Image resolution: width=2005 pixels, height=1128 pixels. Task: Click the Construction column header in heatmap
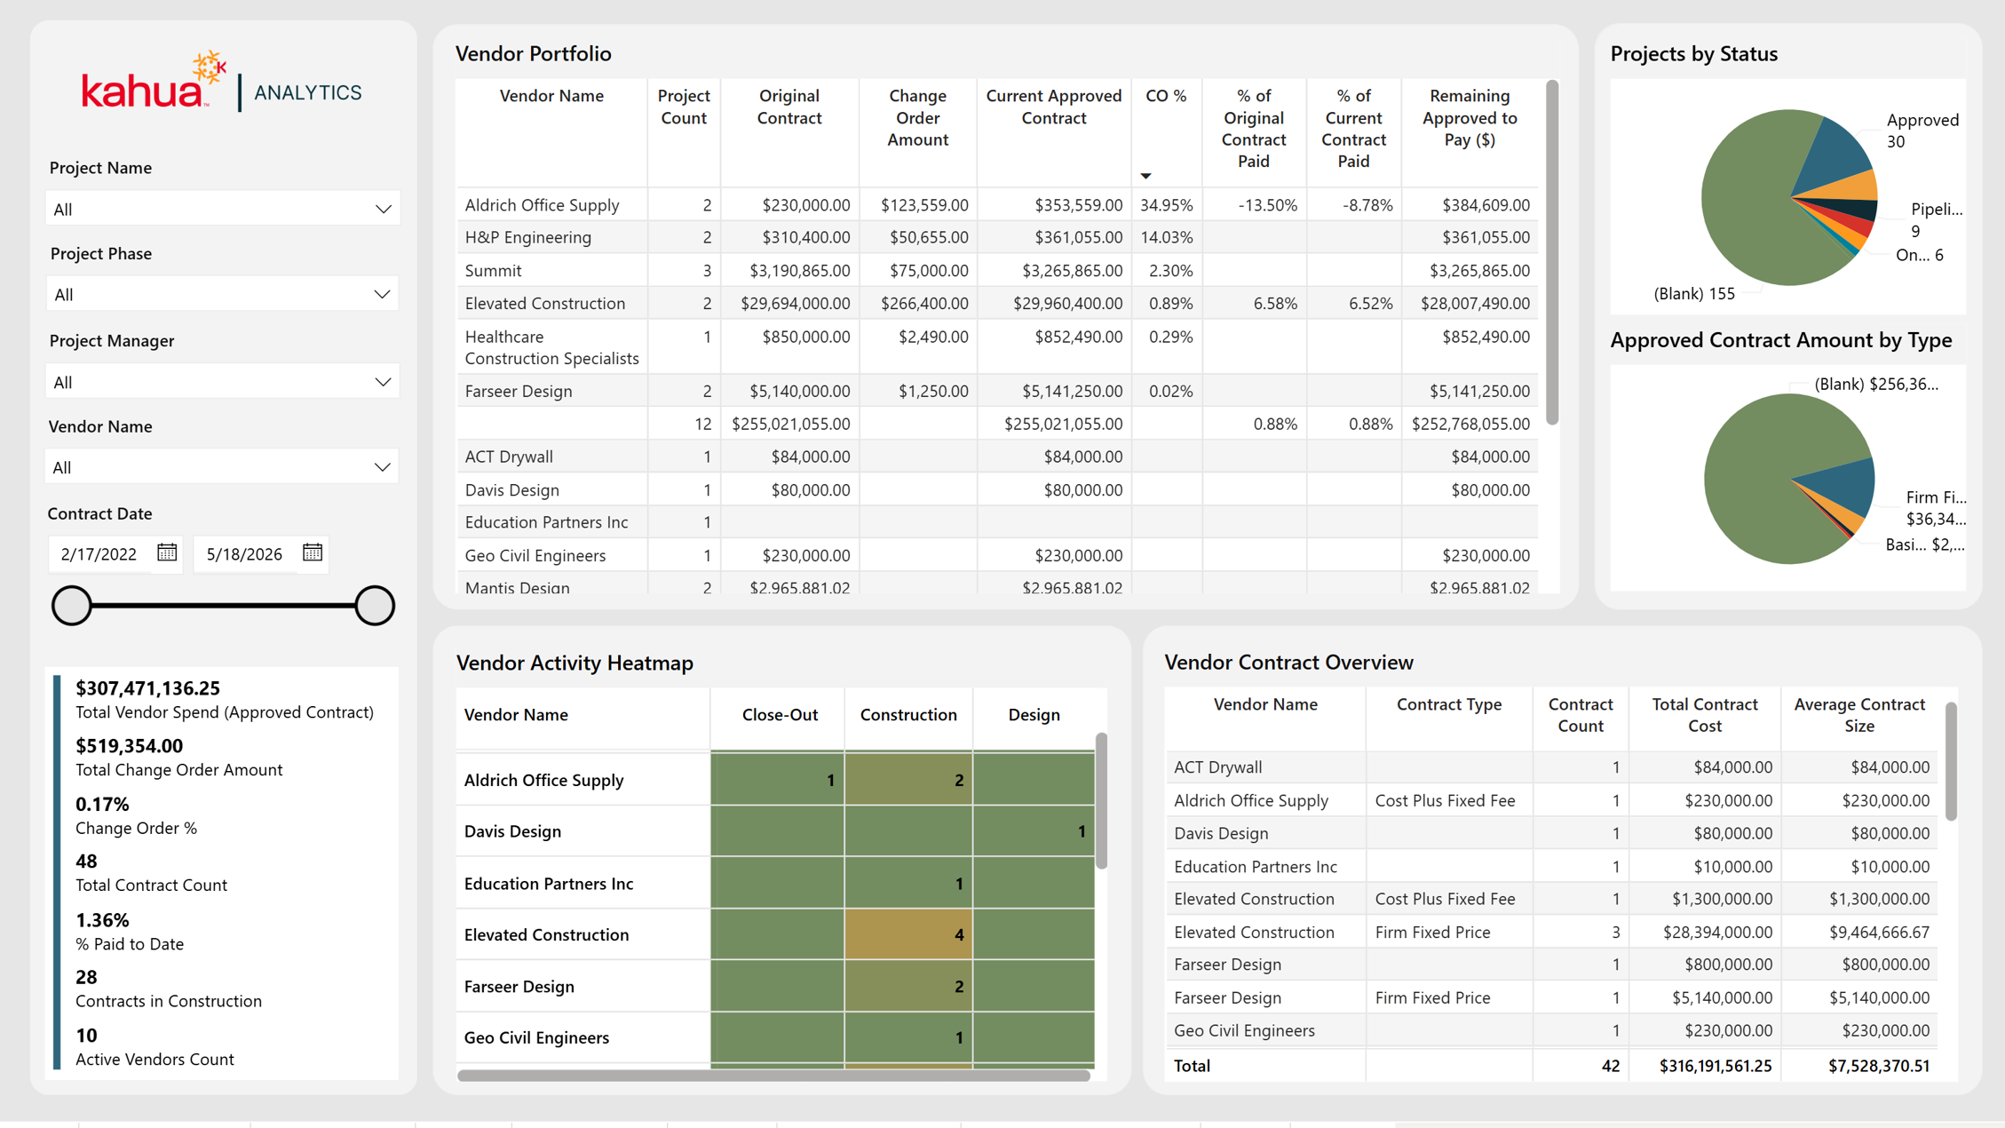[x=908, y=715]
